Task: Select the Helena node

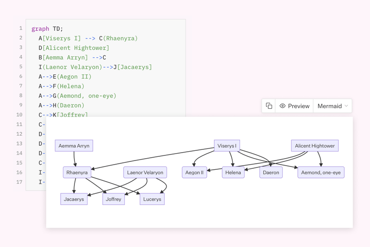Action: click(x=233, y=173)
